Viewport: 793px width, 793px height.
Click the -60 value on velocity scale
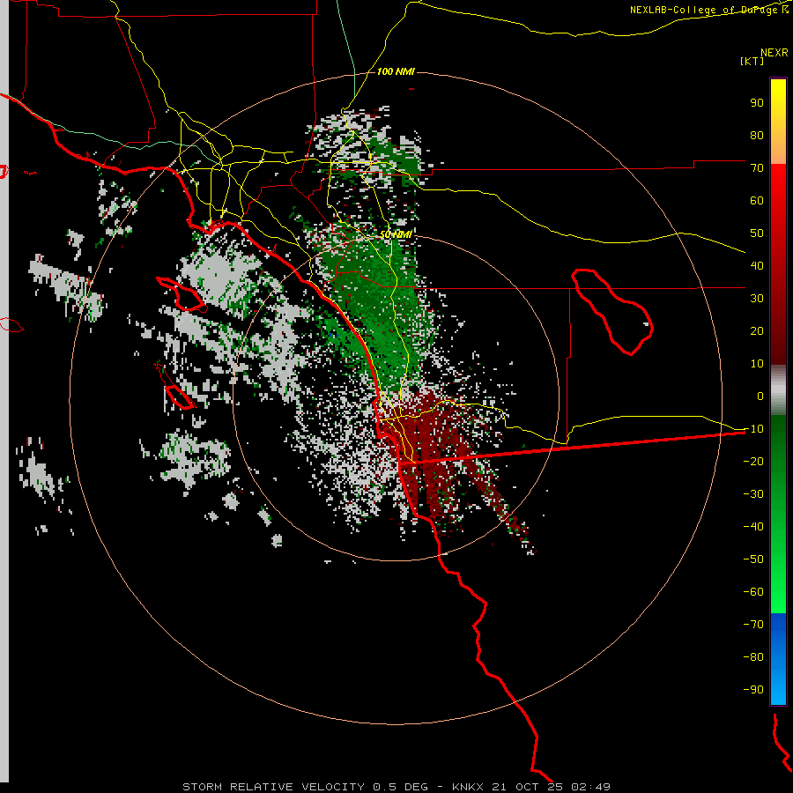tap(753, 592)
